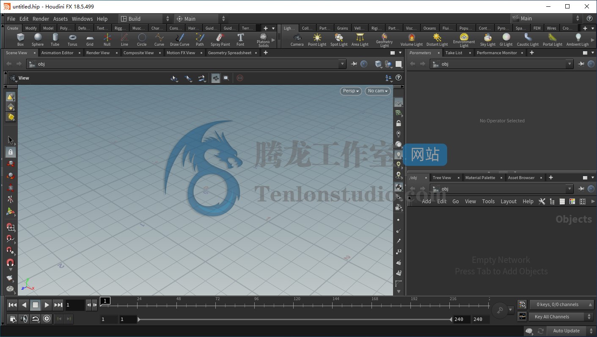Expand the Scene View obj path dropdown
Image resolution: width=597 pixels, height=337 pixels.
click(x=342, y=64)
